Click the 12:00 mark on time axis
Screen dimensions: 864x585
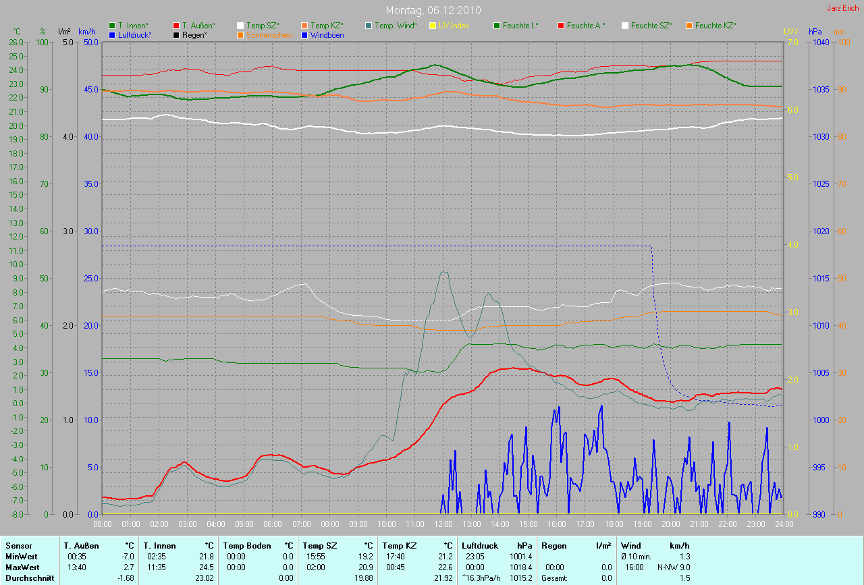click(x=443, y=524)
